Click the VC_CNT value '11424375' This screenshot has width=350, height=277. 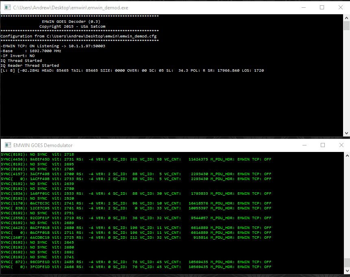(198, 159)
